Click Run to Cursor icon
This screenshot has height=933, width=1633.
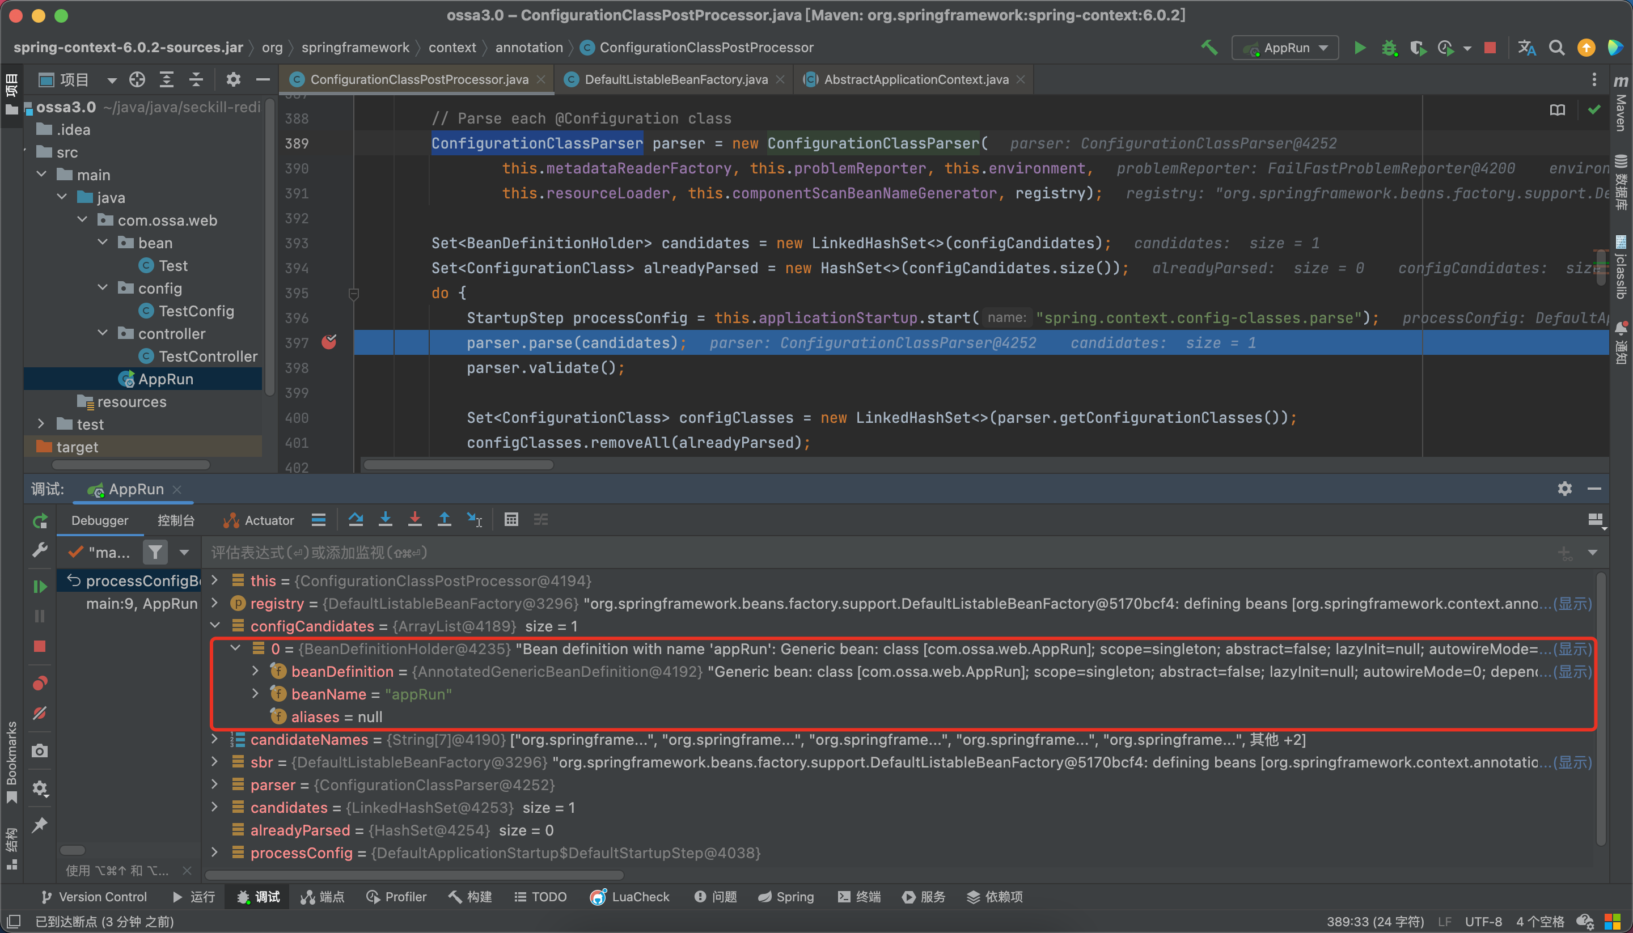point(474,520)
